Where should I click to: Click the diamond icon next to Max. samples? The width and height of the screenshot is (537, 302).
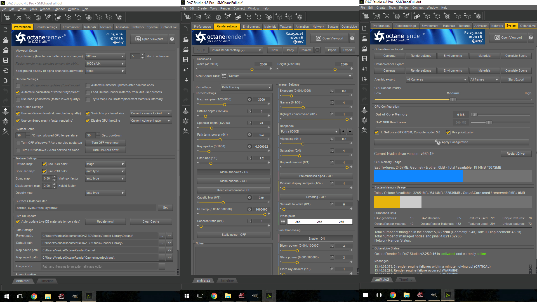tap(249, 100)
